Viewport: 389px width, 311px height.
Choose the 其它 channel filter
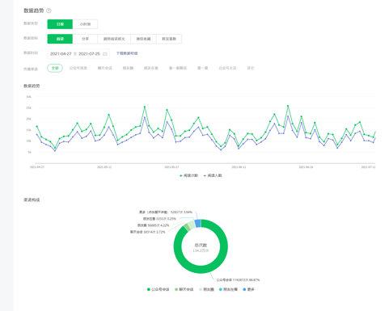[251, 68]
